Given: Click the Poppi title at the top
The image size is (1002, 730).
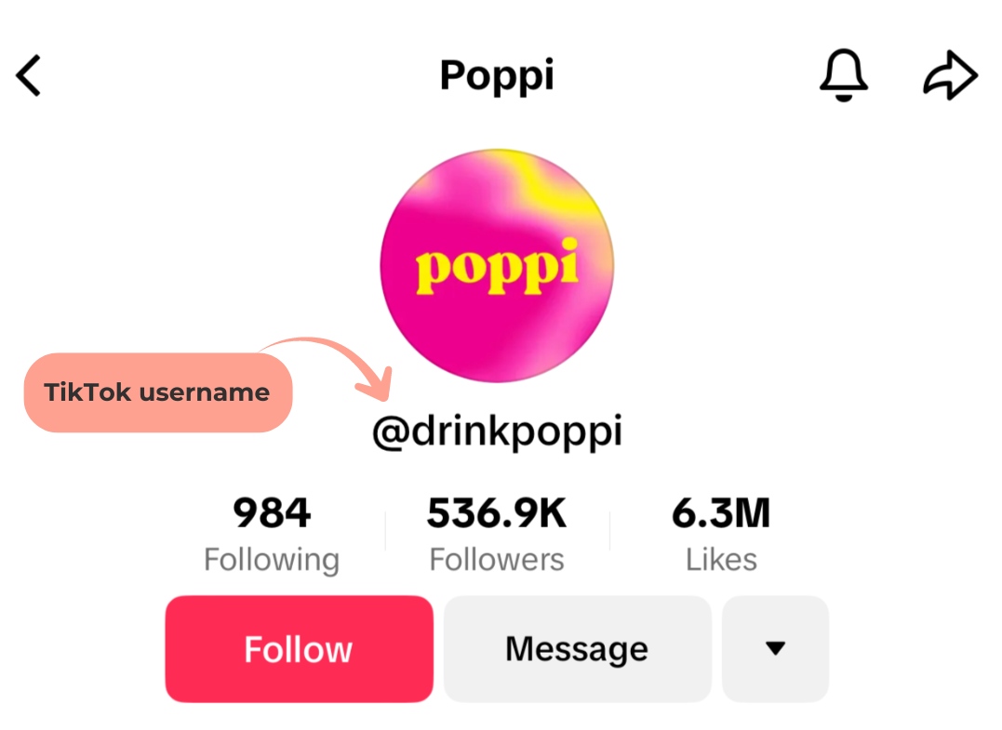Looking at the screenshot, I should pyautogui.click(x=497, y=75).
